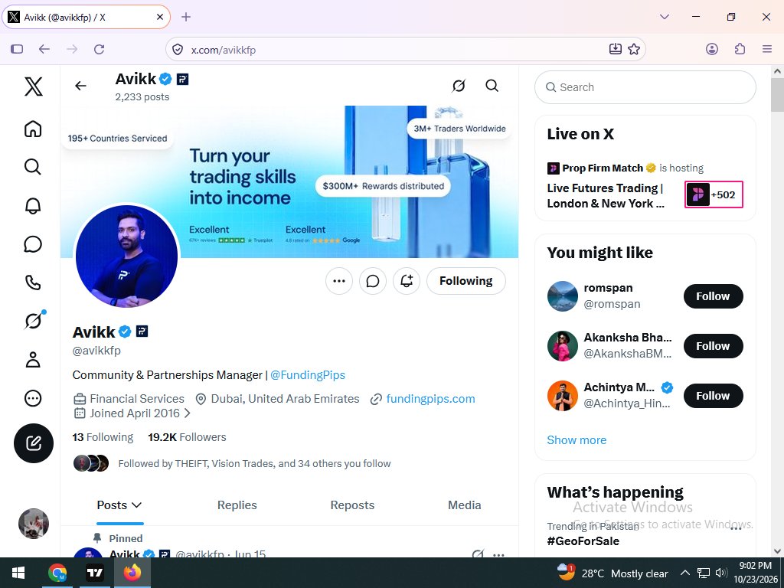
Task: Open fundingpips.com website link
Action: tap(430, 399)
